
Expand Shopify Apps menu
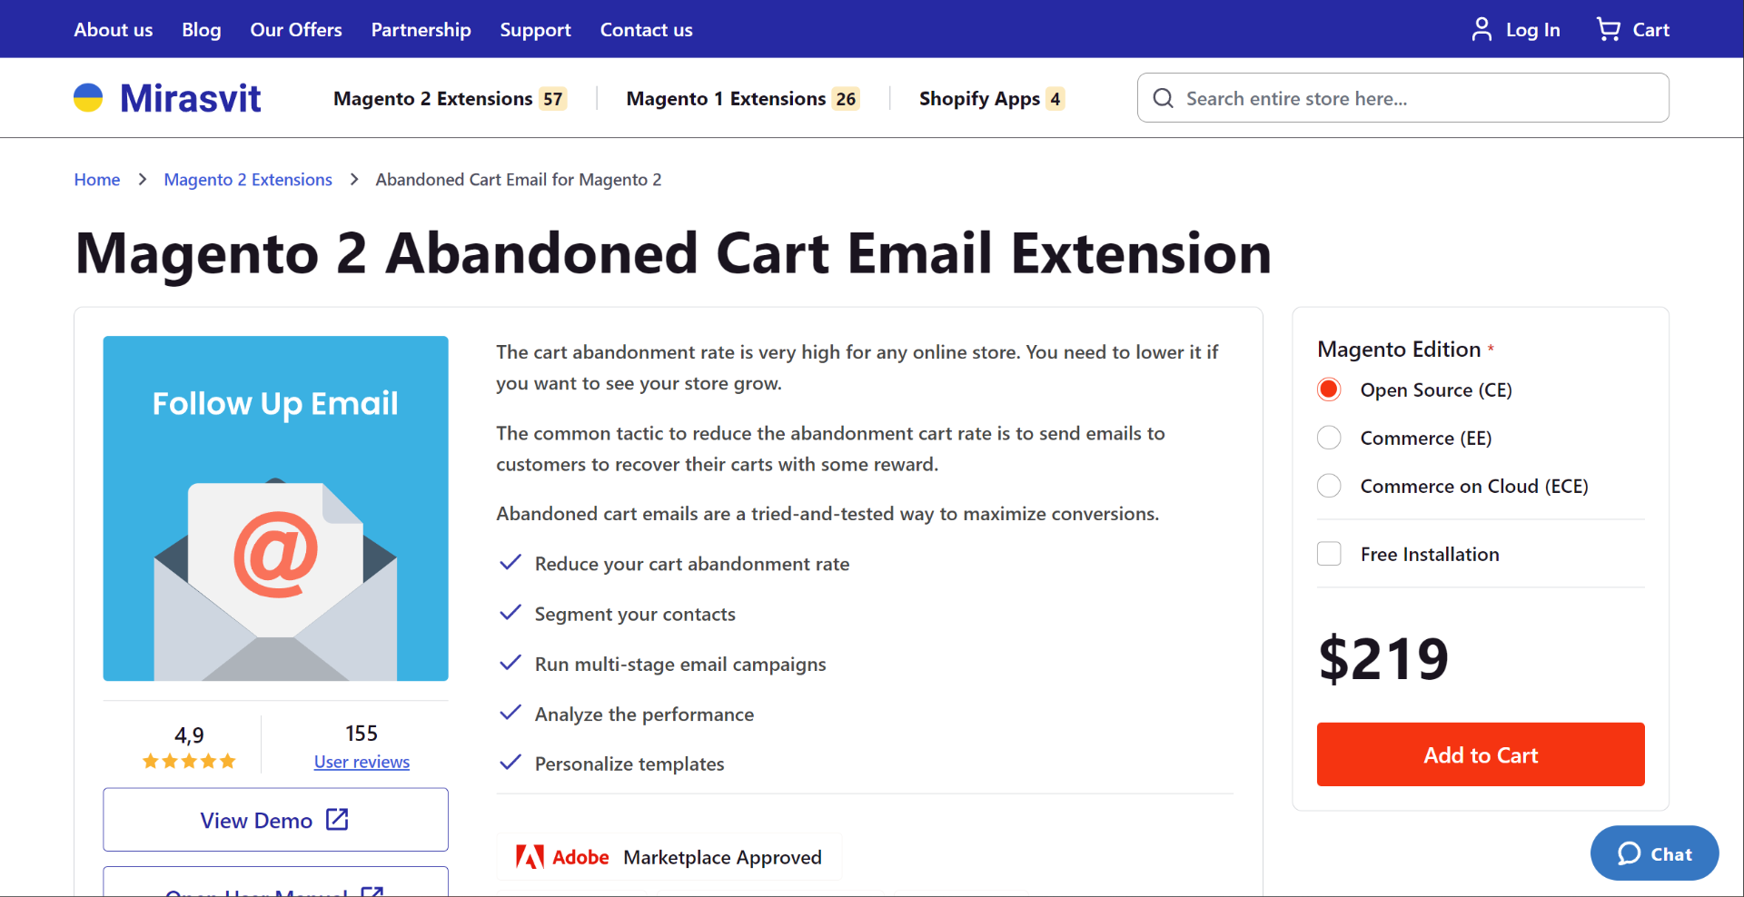[x=992, y=98]
